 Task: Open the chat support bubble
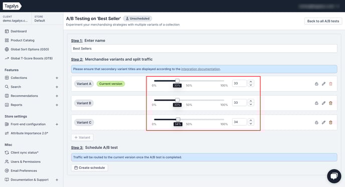(334, 176)
